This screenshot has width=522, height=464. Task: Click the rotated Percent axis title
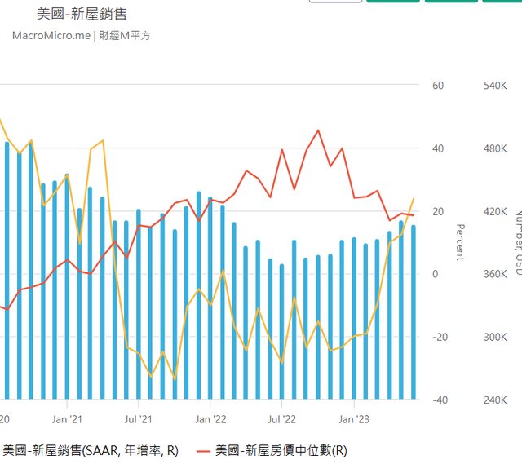tap(460, 242)
